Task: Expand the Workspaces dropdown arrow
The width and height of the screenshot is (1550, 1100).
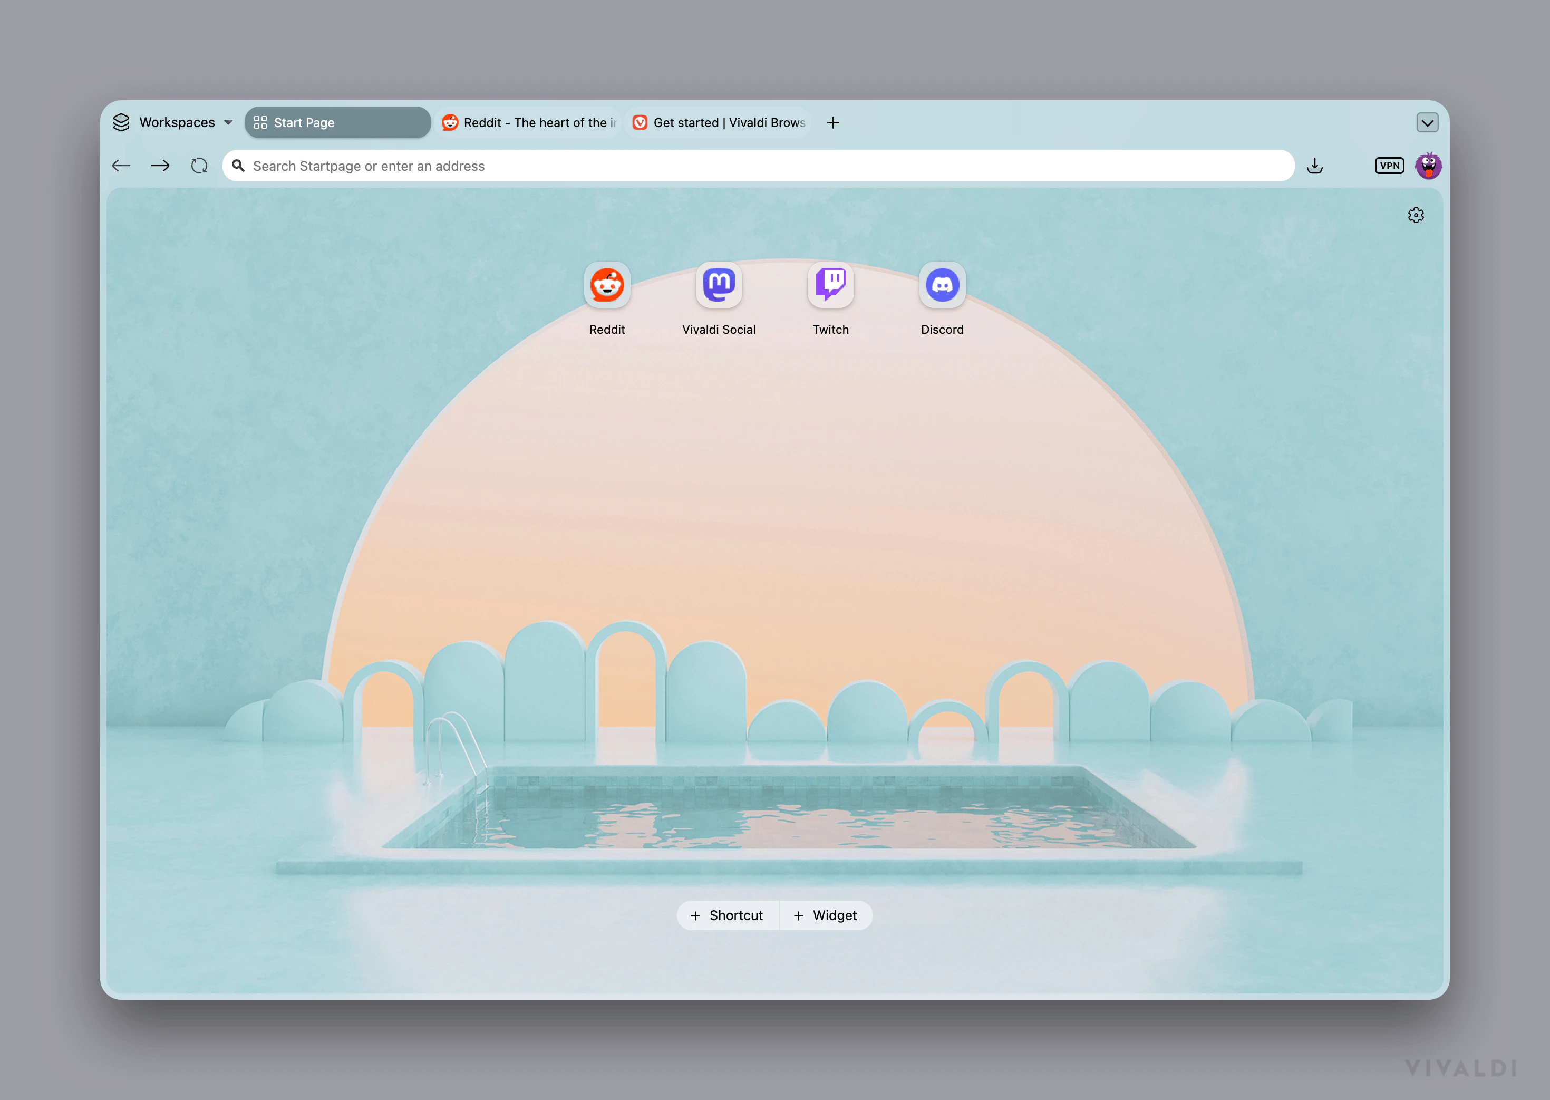Action: click(x=228, y=122)
